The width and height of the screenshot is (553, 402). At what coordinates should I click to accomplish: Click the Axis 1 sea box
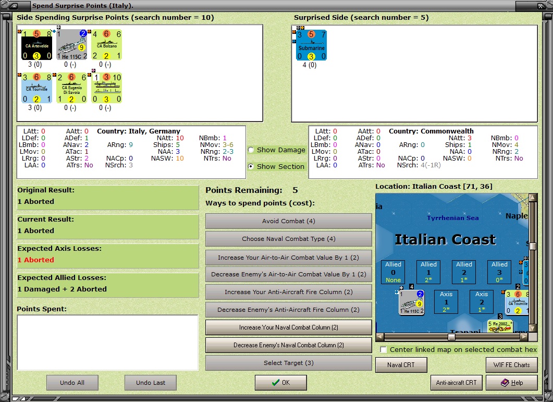tap(446, 302)
